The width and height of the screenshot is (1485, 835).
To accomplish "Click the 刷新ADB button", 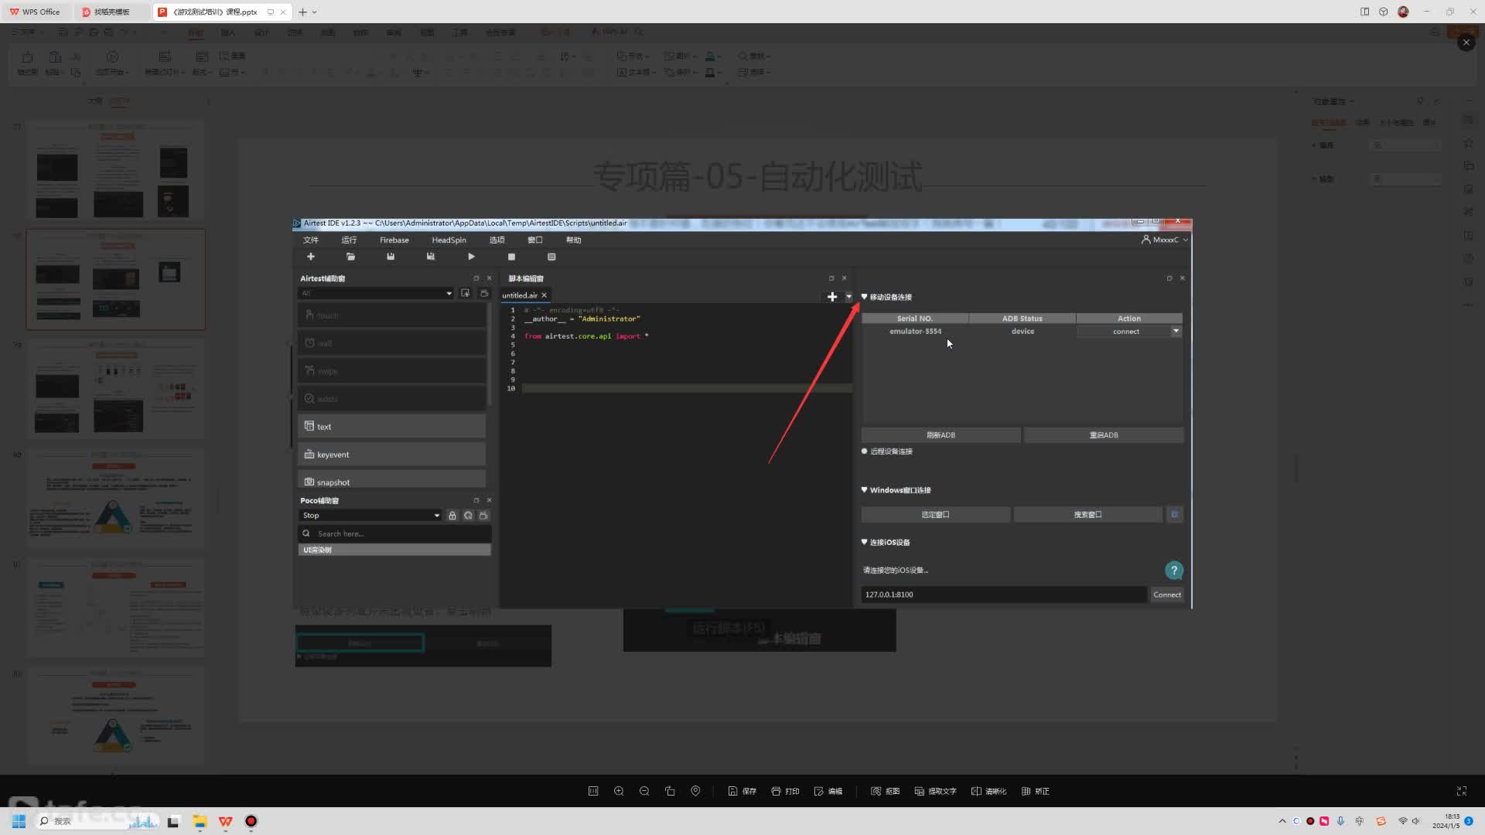I will point(940,435).
